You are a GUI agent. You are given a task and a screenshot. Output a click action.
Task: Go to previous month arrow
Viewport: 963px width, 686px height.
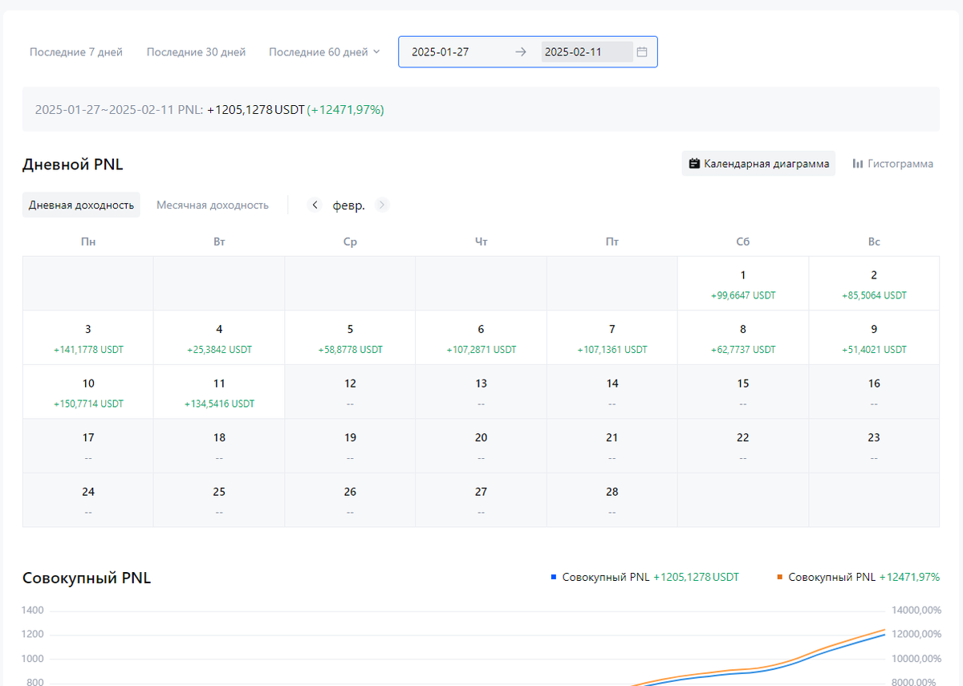tap(315, 205)
